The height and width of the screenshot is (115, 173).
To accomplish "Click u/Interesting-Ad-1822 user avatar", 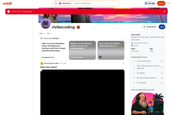I will 42,63.
